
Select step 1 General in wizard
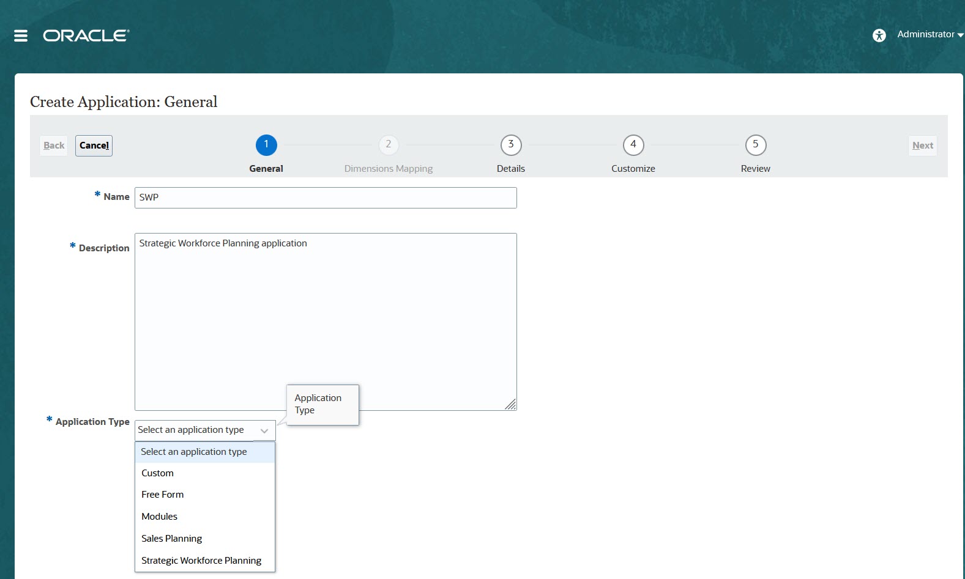click(266, 145)
